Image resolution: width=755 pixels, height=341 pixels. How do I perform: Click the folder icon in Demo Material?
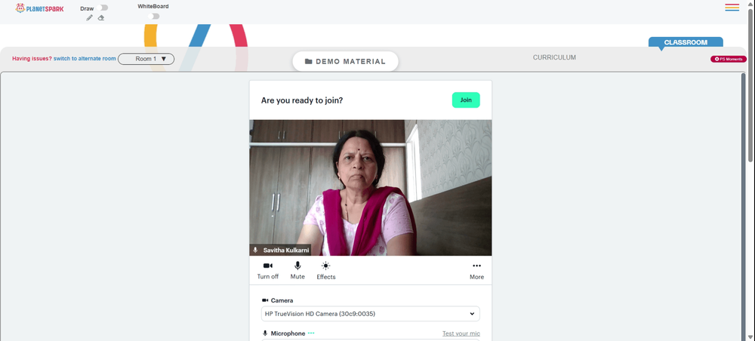tap(309, 62)
